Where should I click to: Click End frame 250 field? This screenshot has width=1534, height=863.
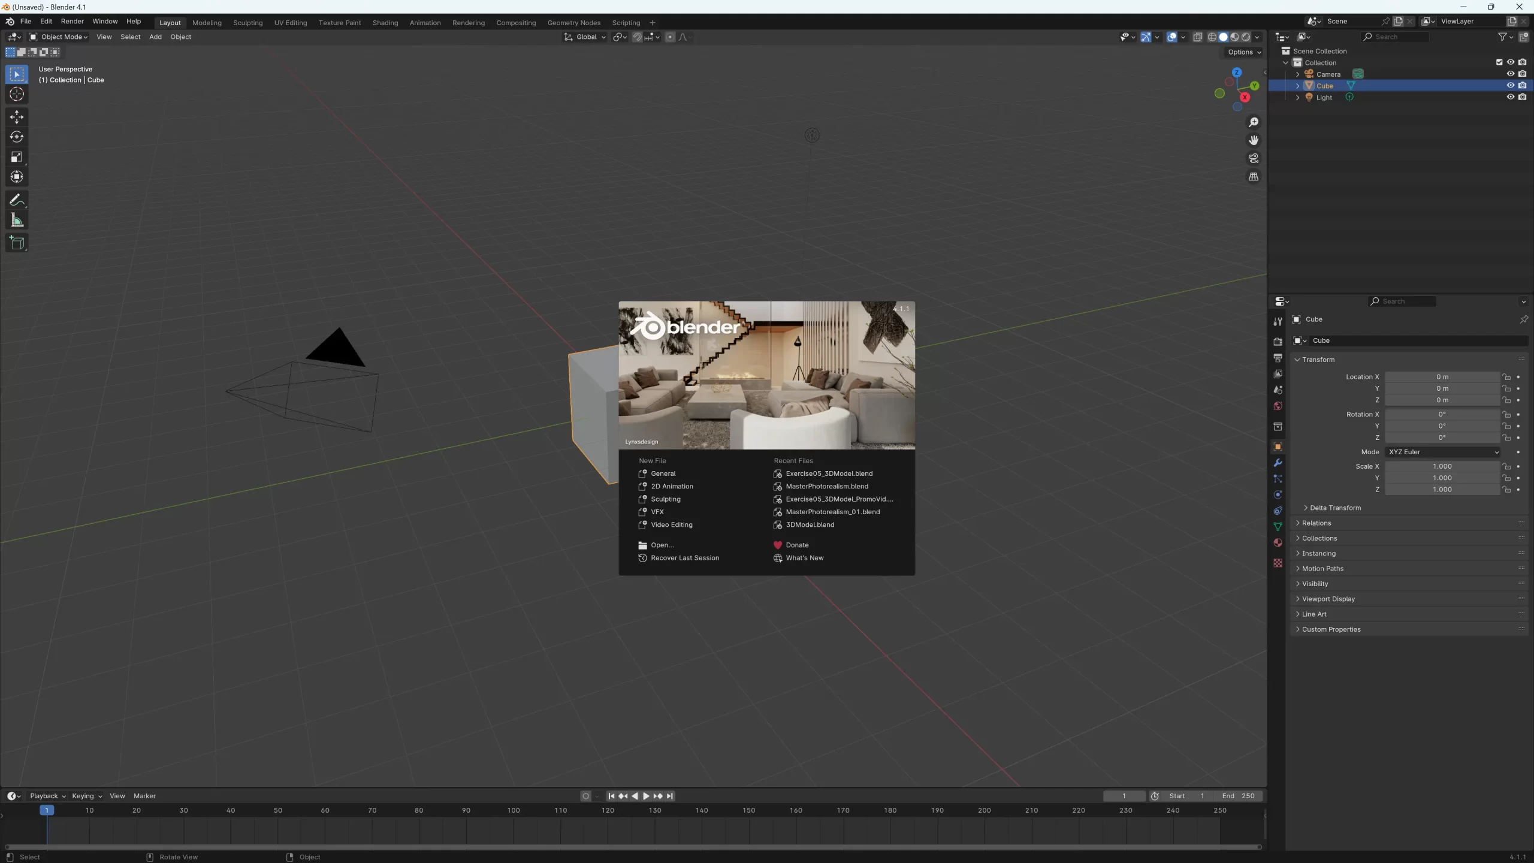(x=1239, y=796)
